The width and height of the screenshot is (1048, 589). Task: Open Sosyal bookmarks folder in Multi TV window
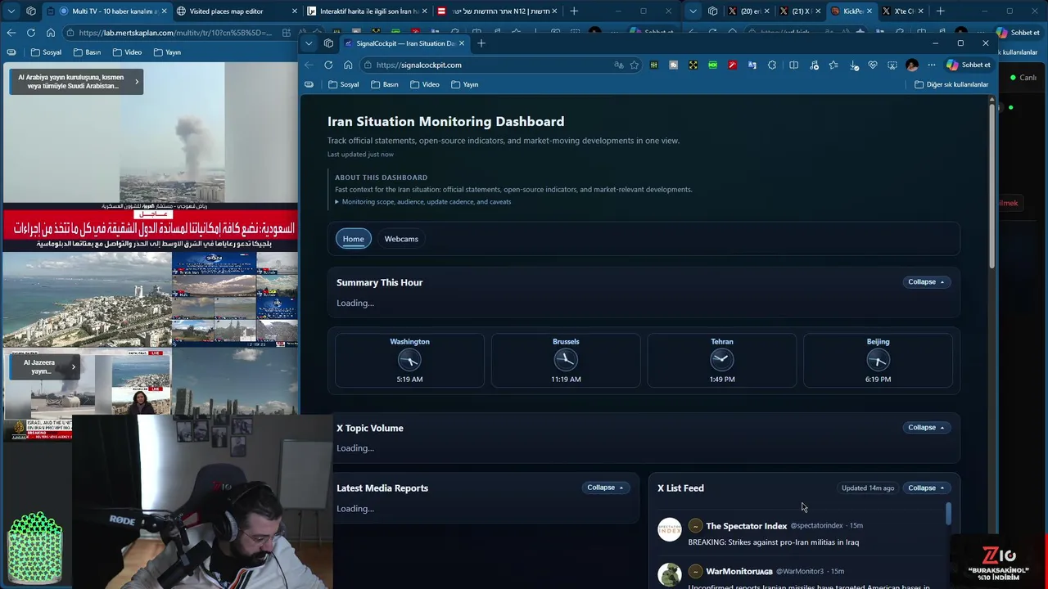click(x=46, y=52)
